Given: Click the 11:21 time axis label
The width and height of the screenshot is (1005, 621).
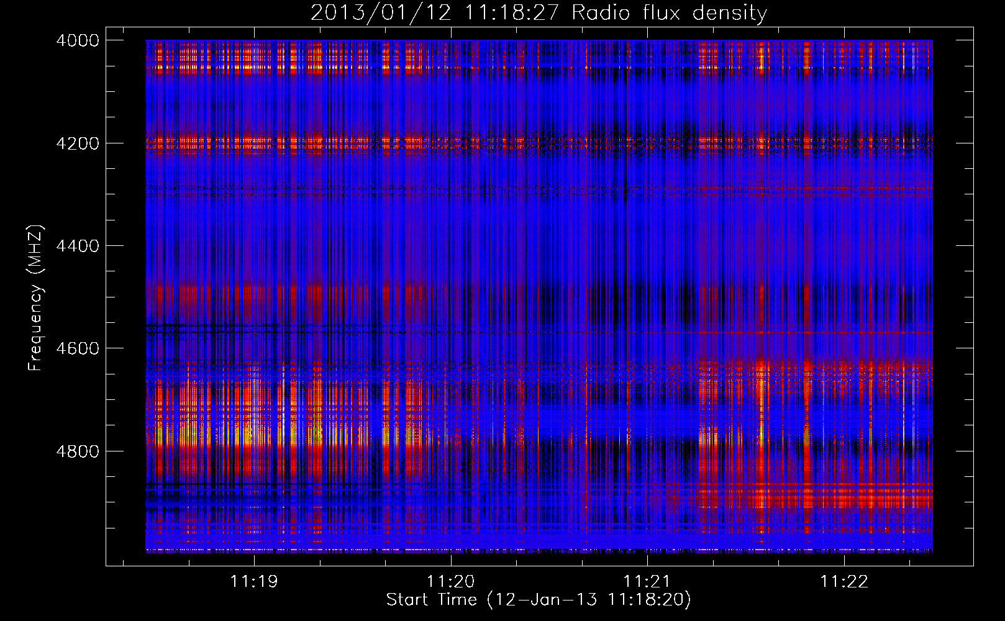Looking at the screenshot, I should (647, 582).
